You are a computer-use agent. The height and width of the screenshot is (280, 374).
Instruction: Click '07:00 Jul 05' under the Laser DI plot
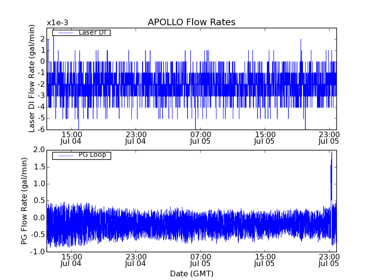tap(200, 138)
